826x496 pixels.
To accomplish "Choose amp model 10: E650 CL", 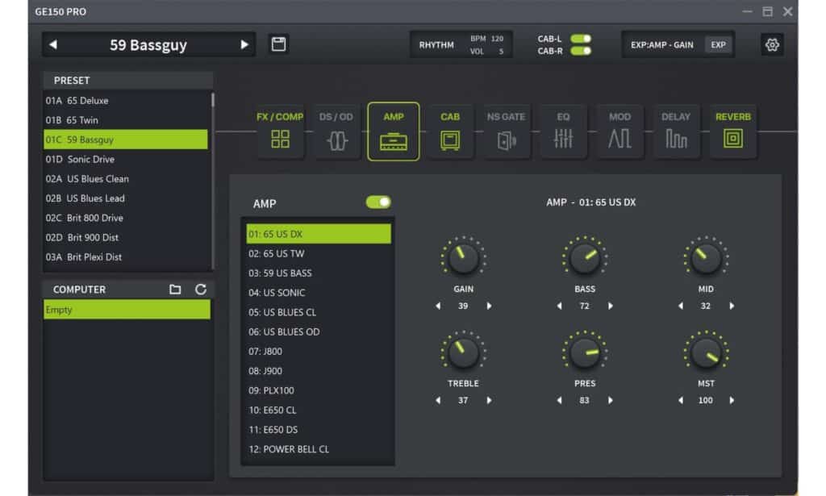I will 319,411.
